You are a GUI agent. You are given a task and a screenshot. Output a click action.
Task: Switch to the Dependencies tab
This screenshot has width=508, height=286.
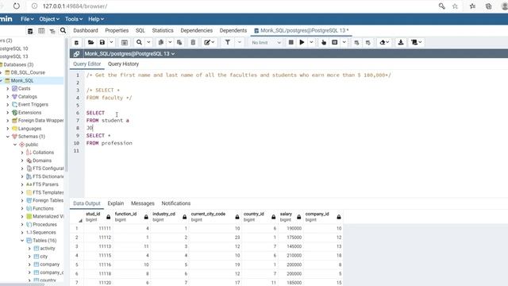(196, 30)
